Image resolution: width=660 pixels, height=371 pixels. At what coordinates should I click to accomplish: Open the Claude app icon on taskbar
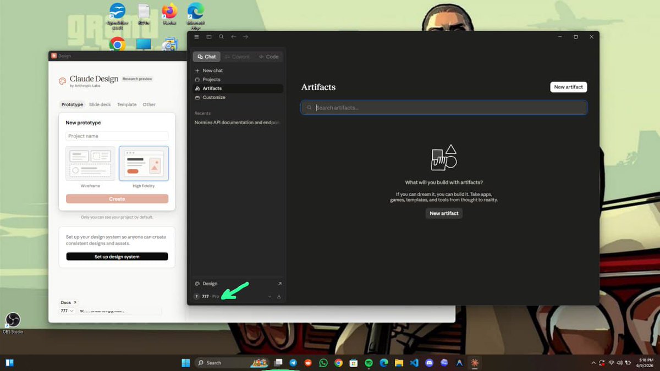pyautogui.click(x=474, y=363)
